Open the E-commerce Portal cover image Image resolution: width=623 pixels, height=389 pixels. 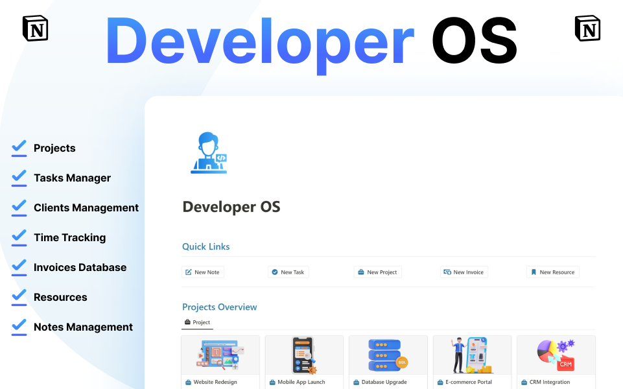click(472, 355)
